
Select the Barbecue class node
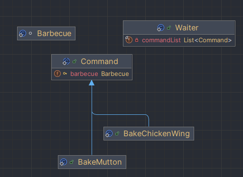(46, 33)
